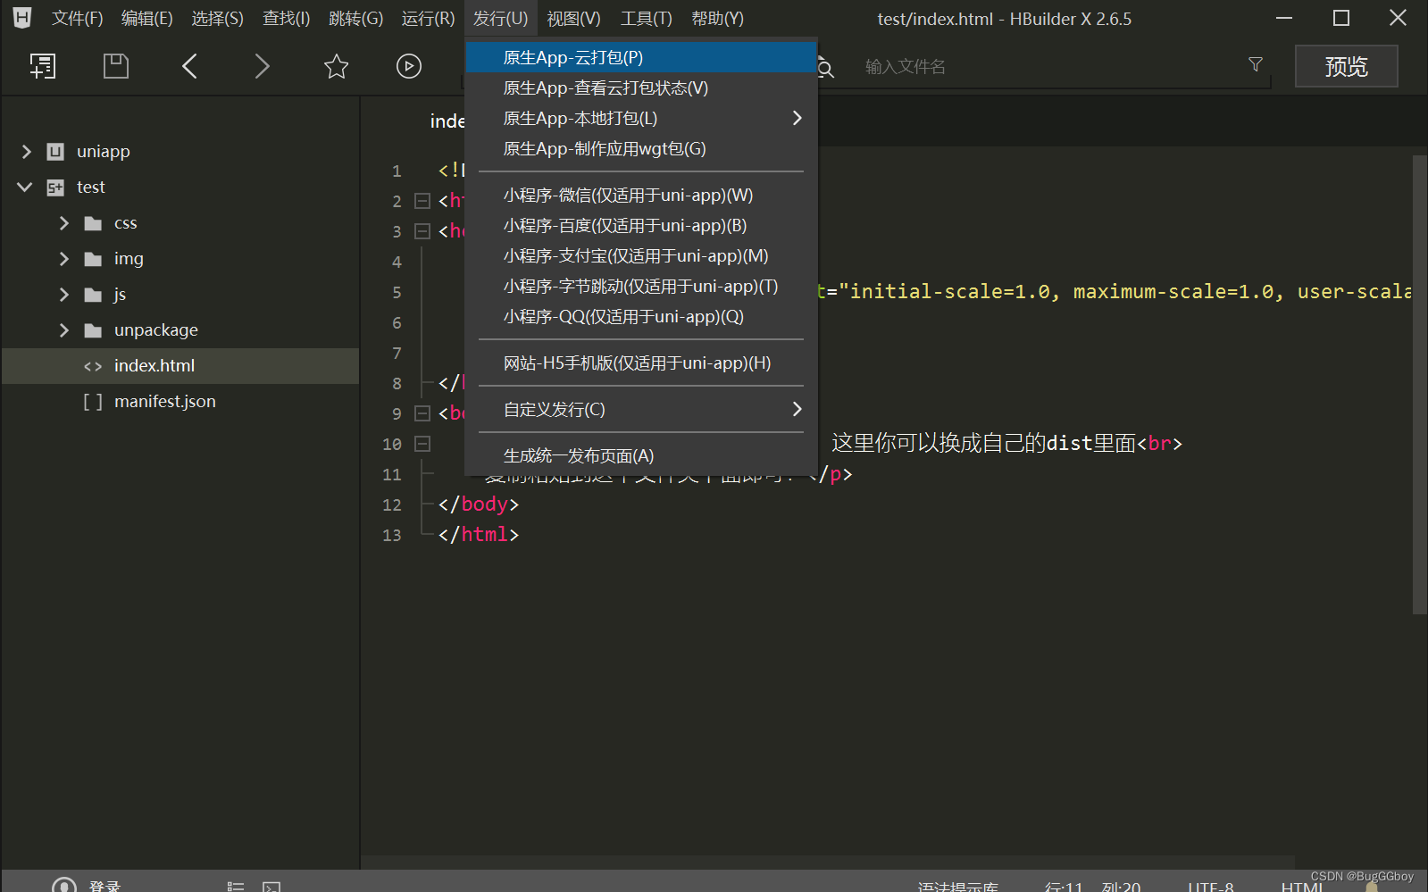Screen dimensions: 1428x892
Task: Open the 选择(S) menu
Action: 218,19
